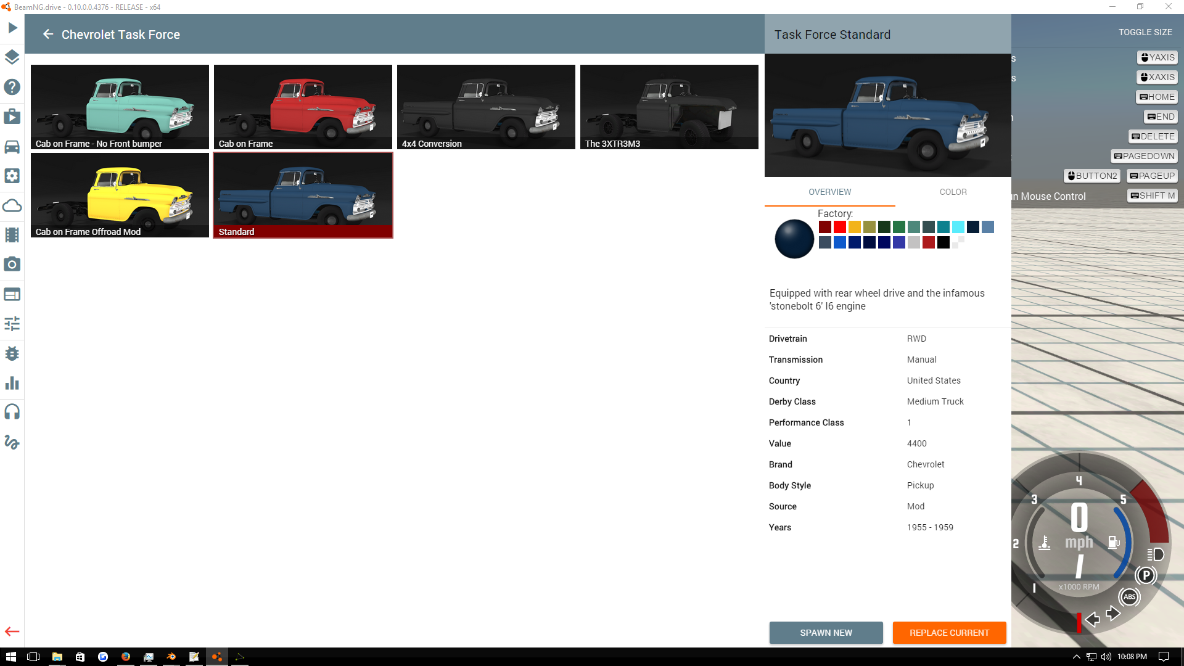Screen dimensions: 1184x666
Task: Click the parking brake P indicator on tachometer
Action: tap(1146, 575)
